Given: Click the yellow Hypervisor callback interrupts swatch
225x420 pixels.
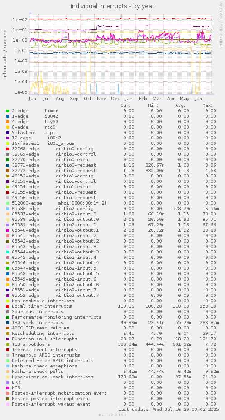Looking at the screenshot, I should (8, 377).
